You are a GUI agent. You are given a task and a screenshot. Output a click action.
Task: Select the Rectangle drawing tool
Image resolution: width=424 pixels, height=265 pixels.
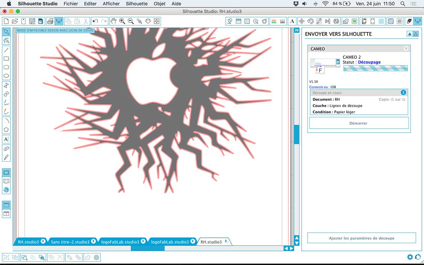[x=6, y=59]
